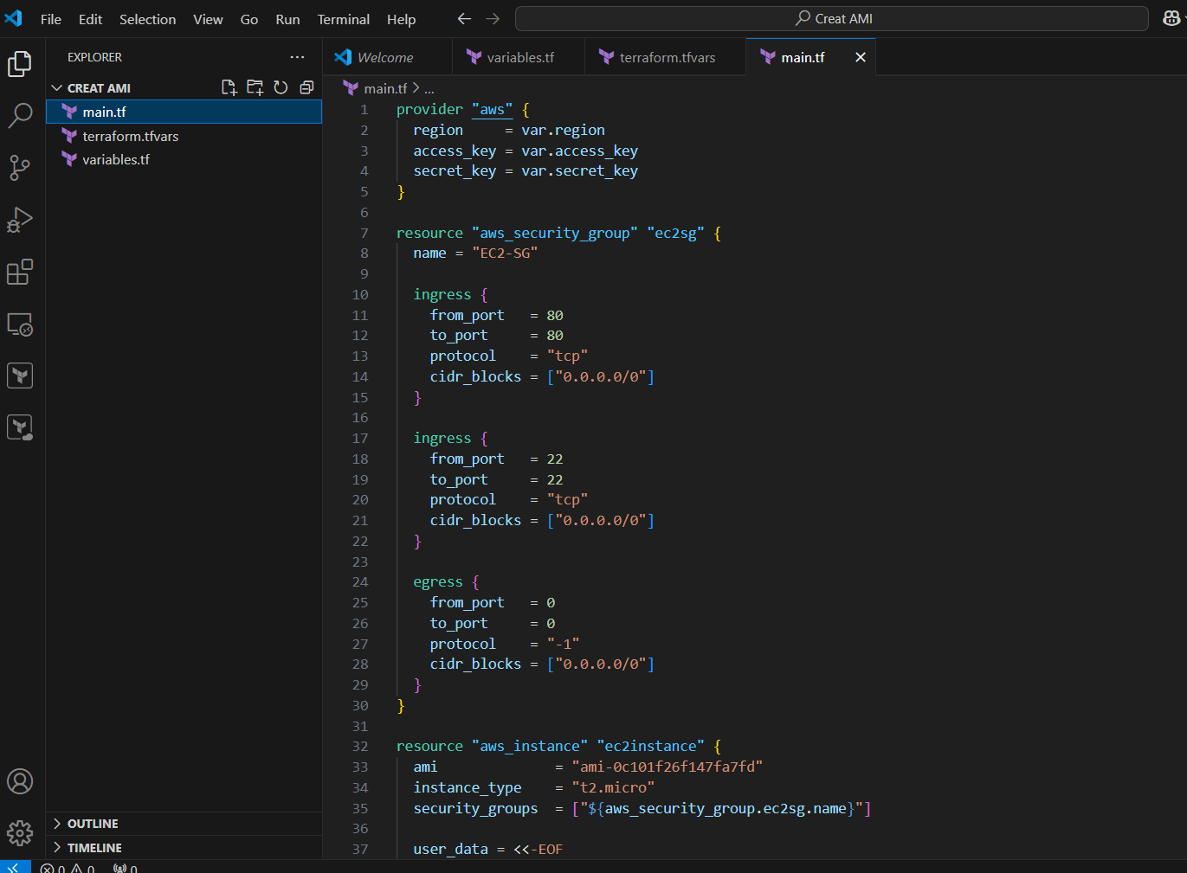
Task: Click main.tf in the breadcrumb bar
Action: (385, 88)
